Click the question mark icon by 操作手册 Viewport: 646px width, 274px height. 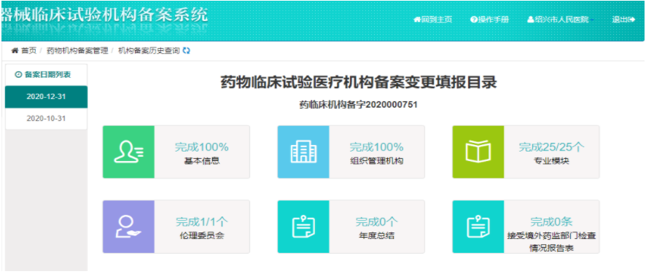(473, 20)
